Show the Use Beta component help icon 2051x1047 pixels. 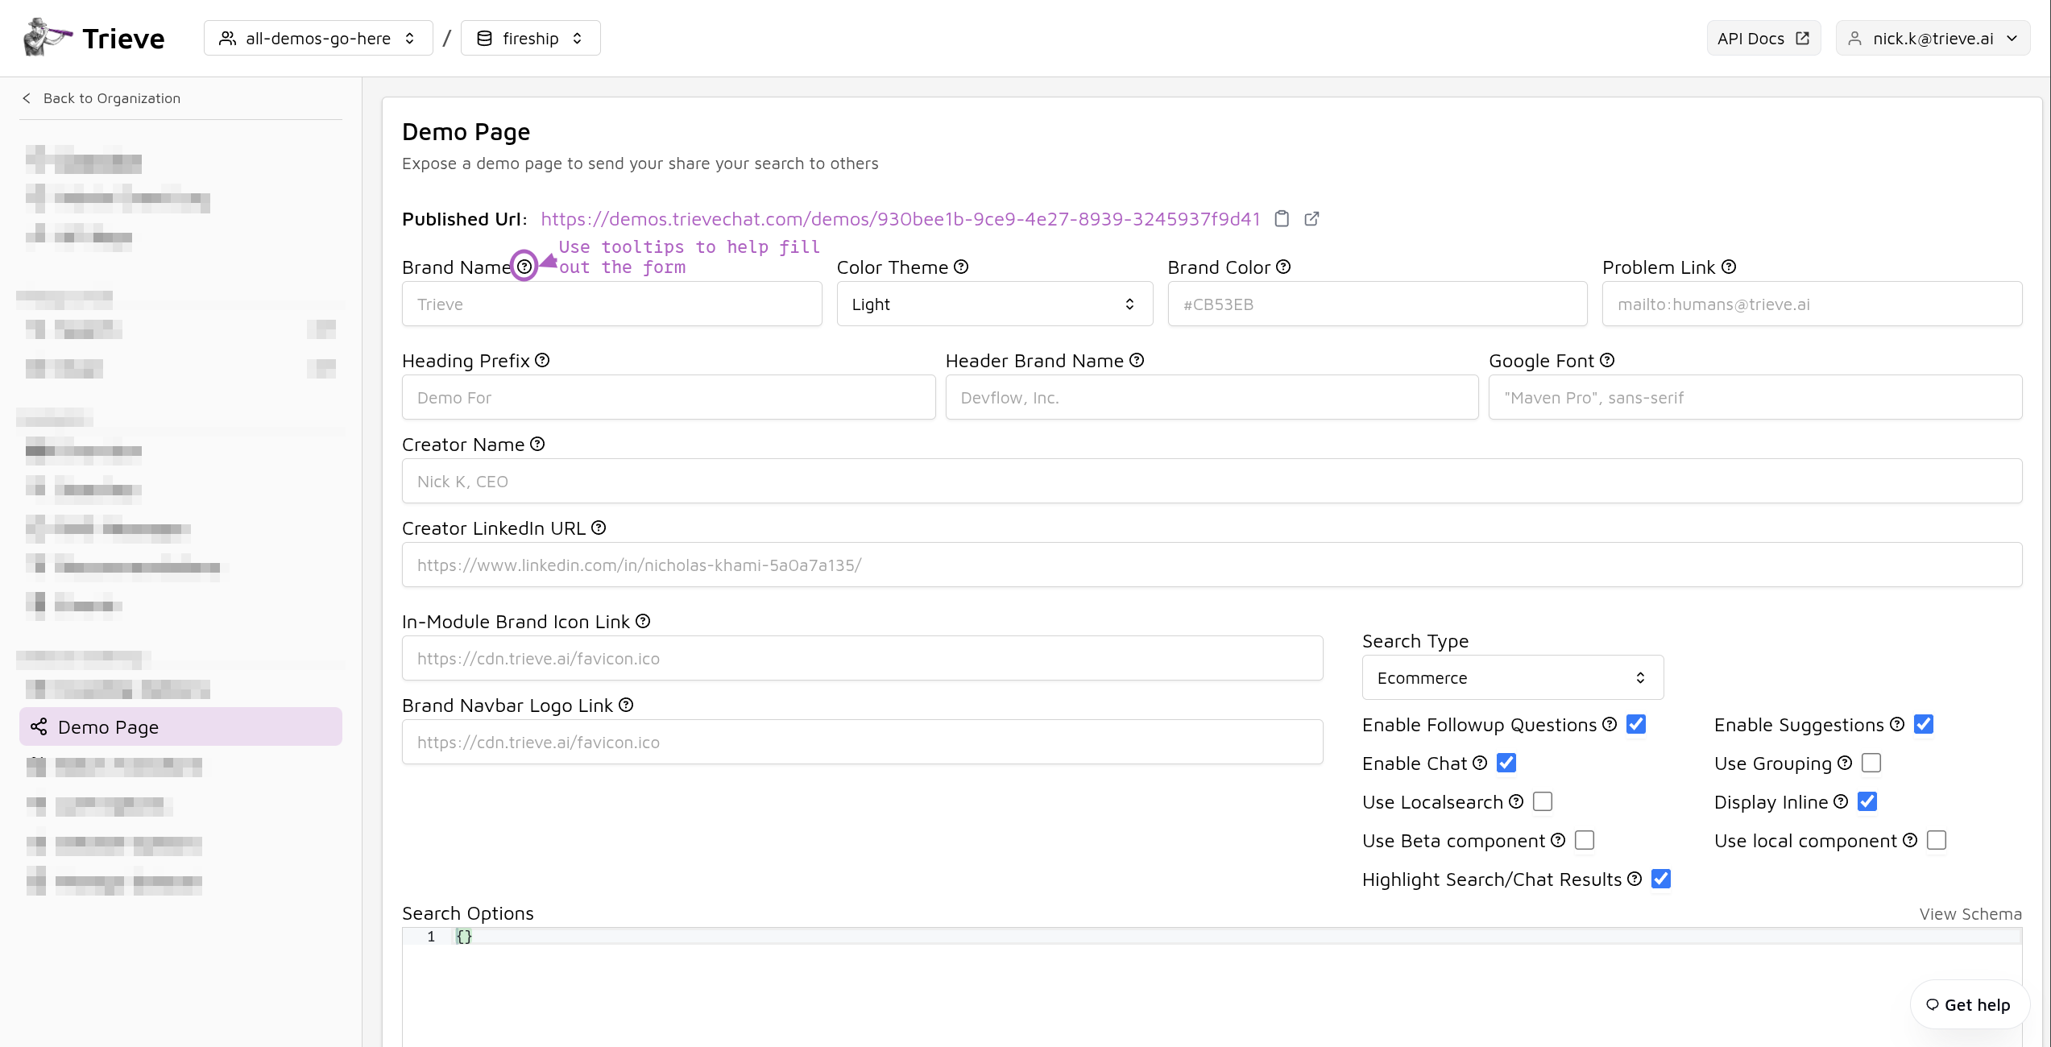pyautogui.click(x=1558, y=840)
